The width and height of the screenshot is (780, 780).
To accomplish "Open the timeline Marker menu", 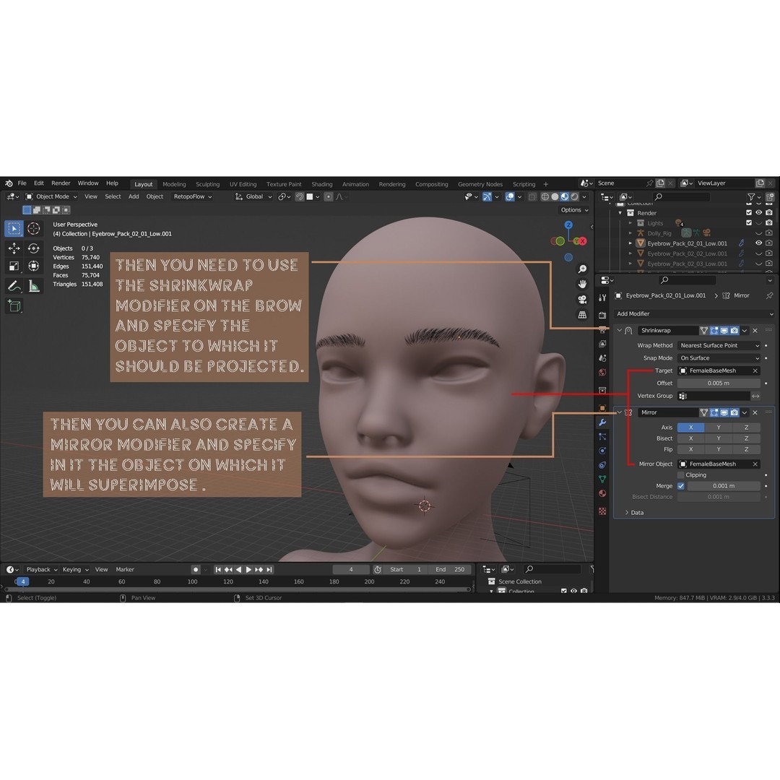I will point(125,570).
